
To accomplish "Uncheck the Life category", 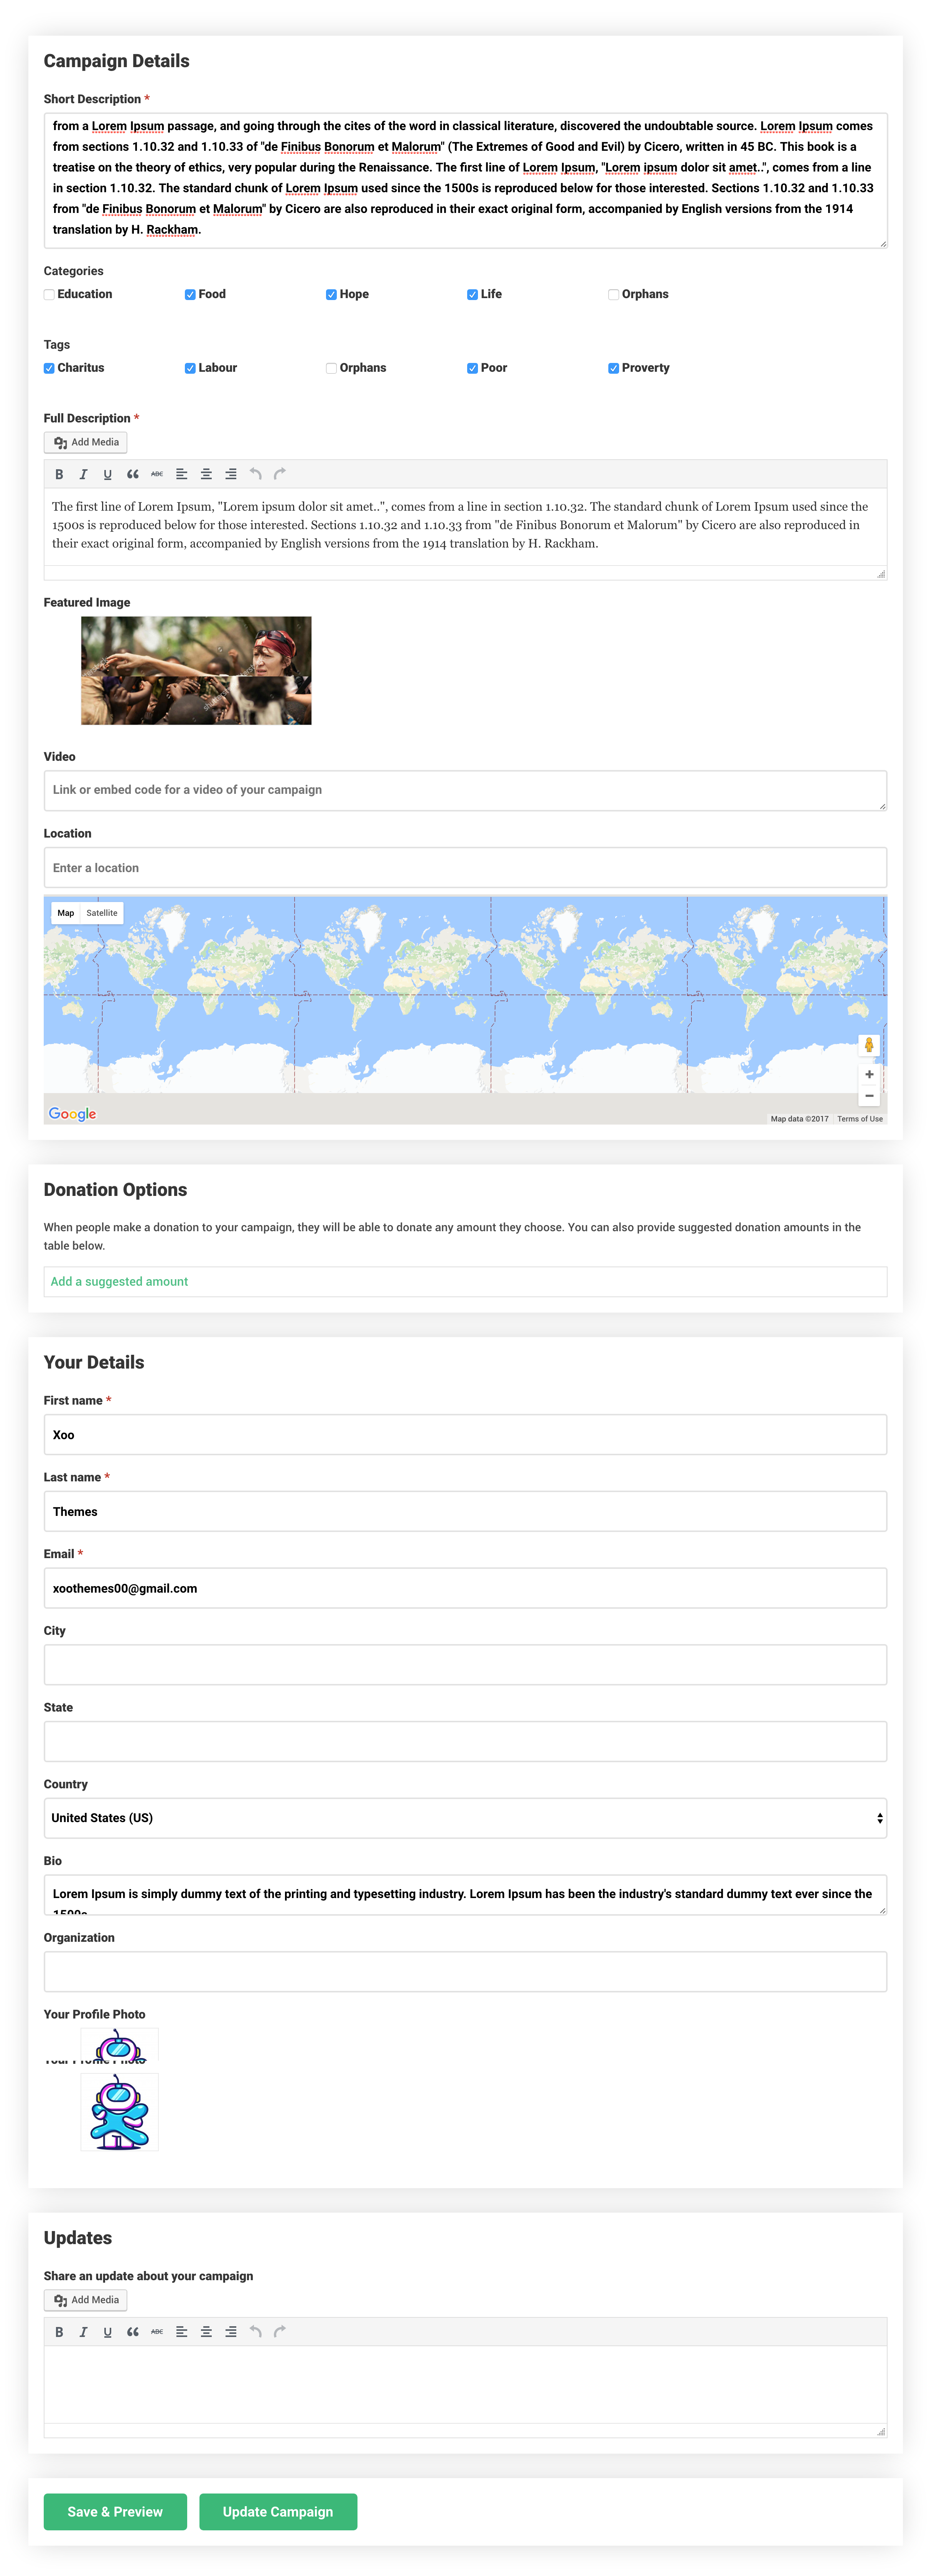I will pos(472,295).
